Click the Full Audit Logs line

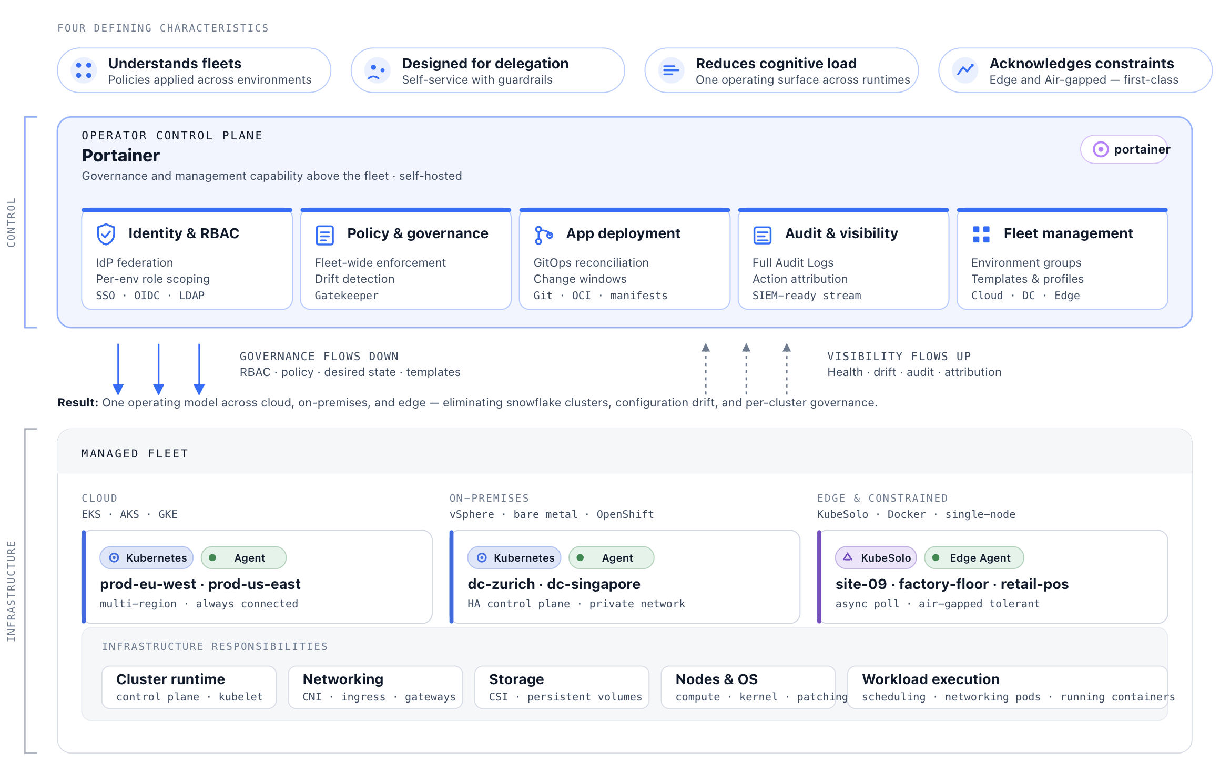[793, 262]
